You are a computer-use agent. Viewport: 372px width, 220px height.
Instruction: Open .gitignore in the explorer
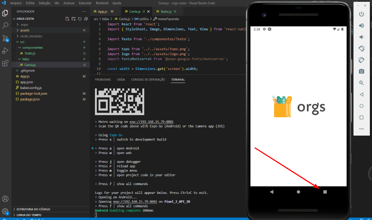coord(51,71)
